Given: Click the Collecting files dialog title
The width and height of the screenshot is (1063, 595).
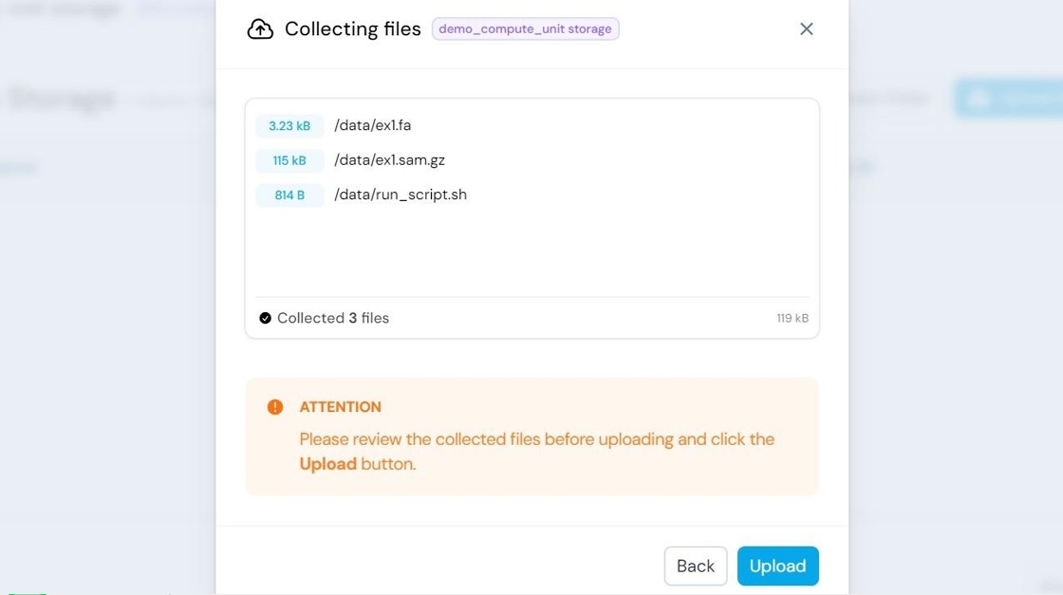Looking at the screenshot, I should click(352, 29).
